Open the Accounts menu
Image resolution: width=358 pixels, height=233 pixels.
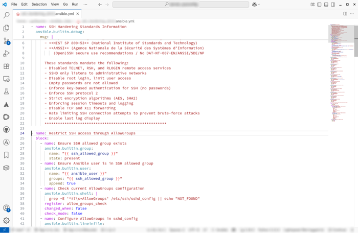[x=6, y=208]
